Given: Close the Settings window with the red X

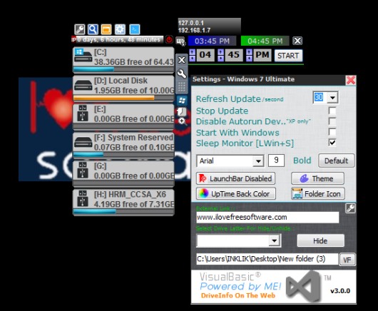Looking at the screenshot, I should [x=351, y=81].
